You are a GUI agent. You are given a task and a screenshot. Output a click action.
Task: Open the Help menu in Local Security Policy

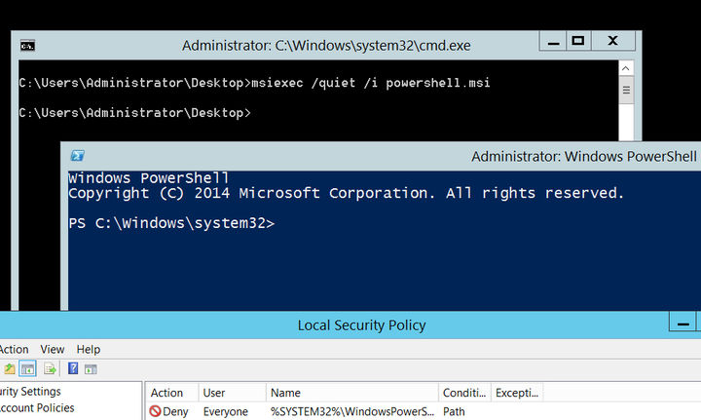pos(89,349)
